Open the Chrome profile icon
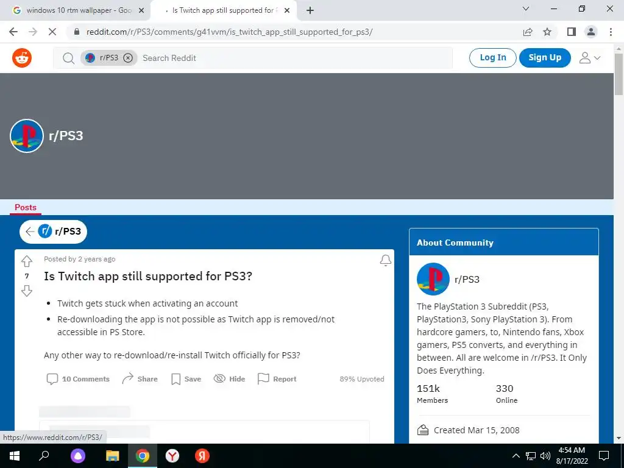This screenshot has height=468, width=624. [591, 32]
